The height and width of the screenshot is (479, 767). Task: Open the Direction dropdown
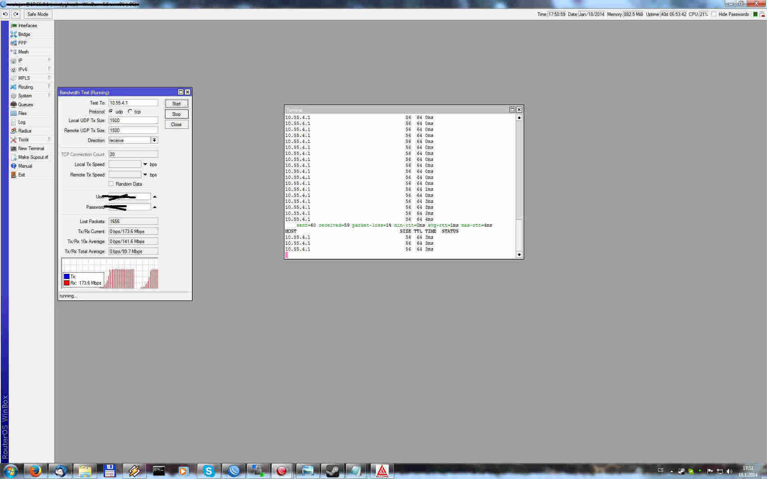click(154, 141)
